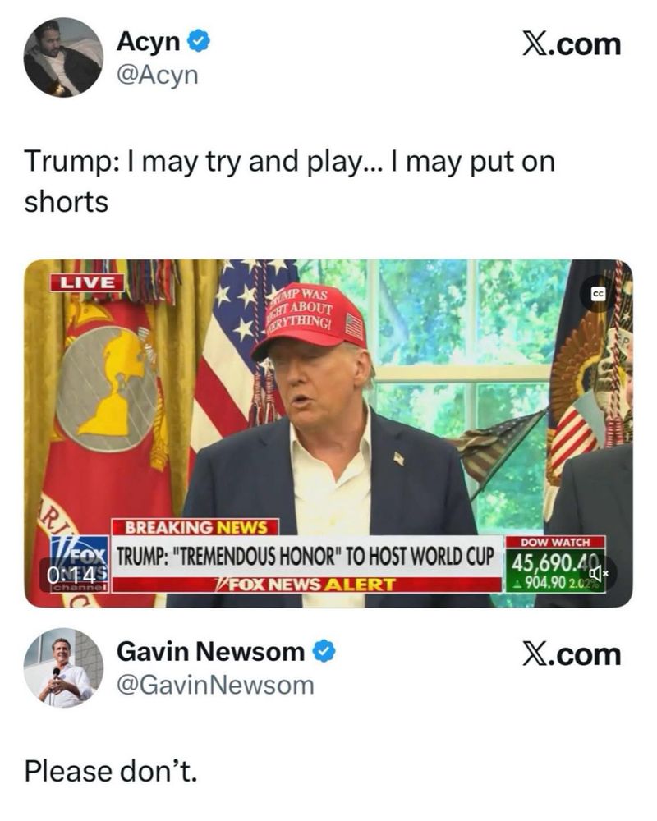Image resolution: width=657 pixels, height=821 pixels.
Task: Click the Fox News Alert bar
Action: (306, 585)
